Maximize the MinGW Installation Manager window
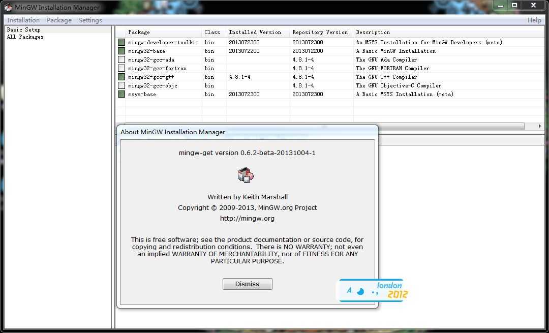This screenshot has height=333, width=549. click(514, 5)
